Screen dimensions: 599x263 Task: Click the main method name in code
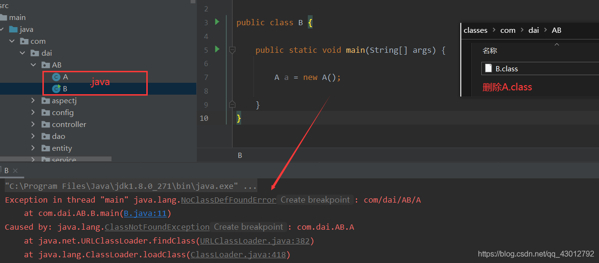355,50
